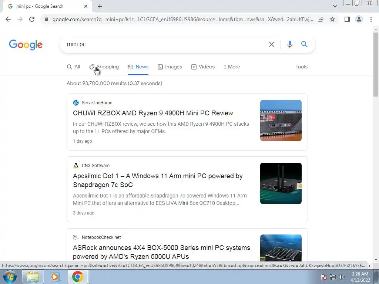Expand the tab search chevron
Image resolution: width=379 pixels, height=284 pixels.
[335, 6]
